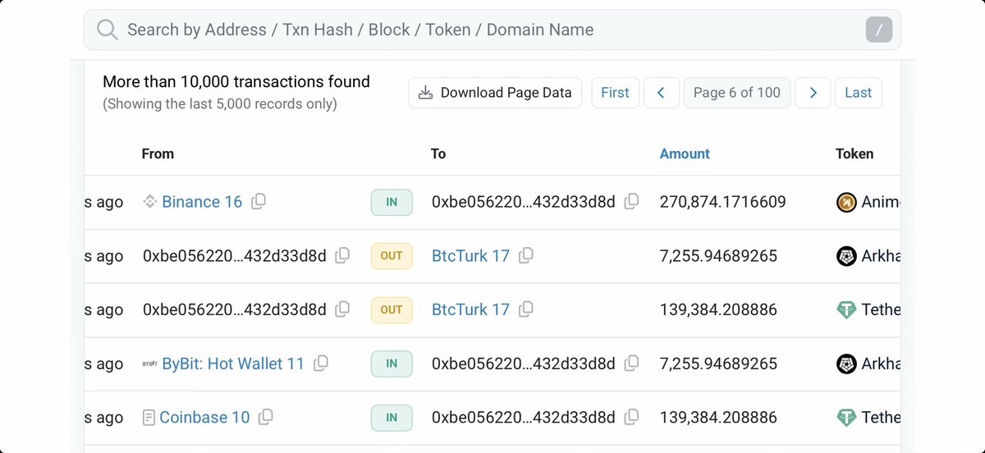Click the ByBit logo icon
Screen dimensions: 985x453
click(150, 364)
